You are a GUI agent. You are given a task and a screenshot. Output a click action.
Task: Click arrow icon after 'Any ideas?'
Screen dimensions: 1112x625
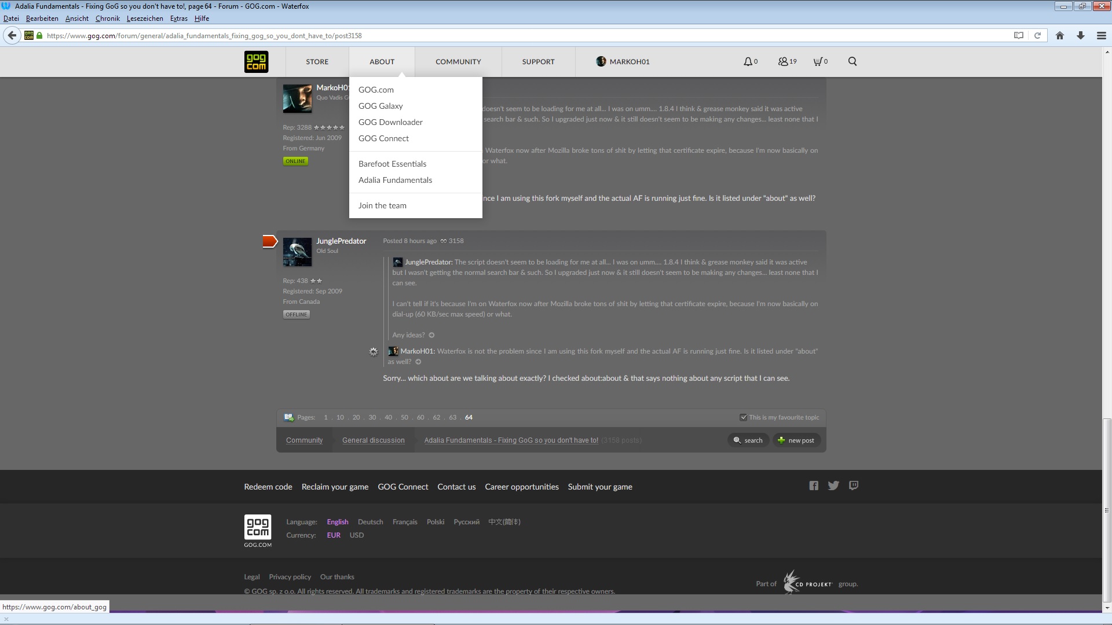click(x=431, y=335)
